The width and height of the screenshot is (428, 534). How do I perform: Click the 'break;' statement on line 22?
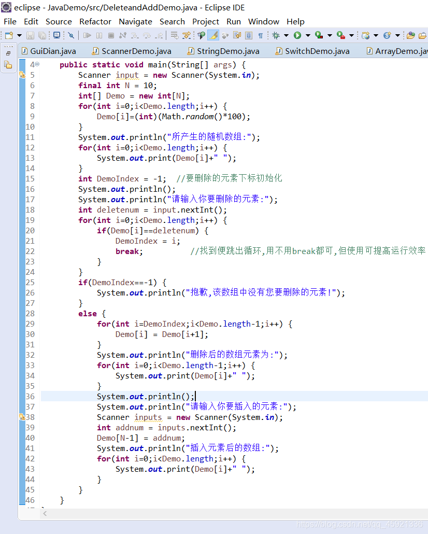129,251
